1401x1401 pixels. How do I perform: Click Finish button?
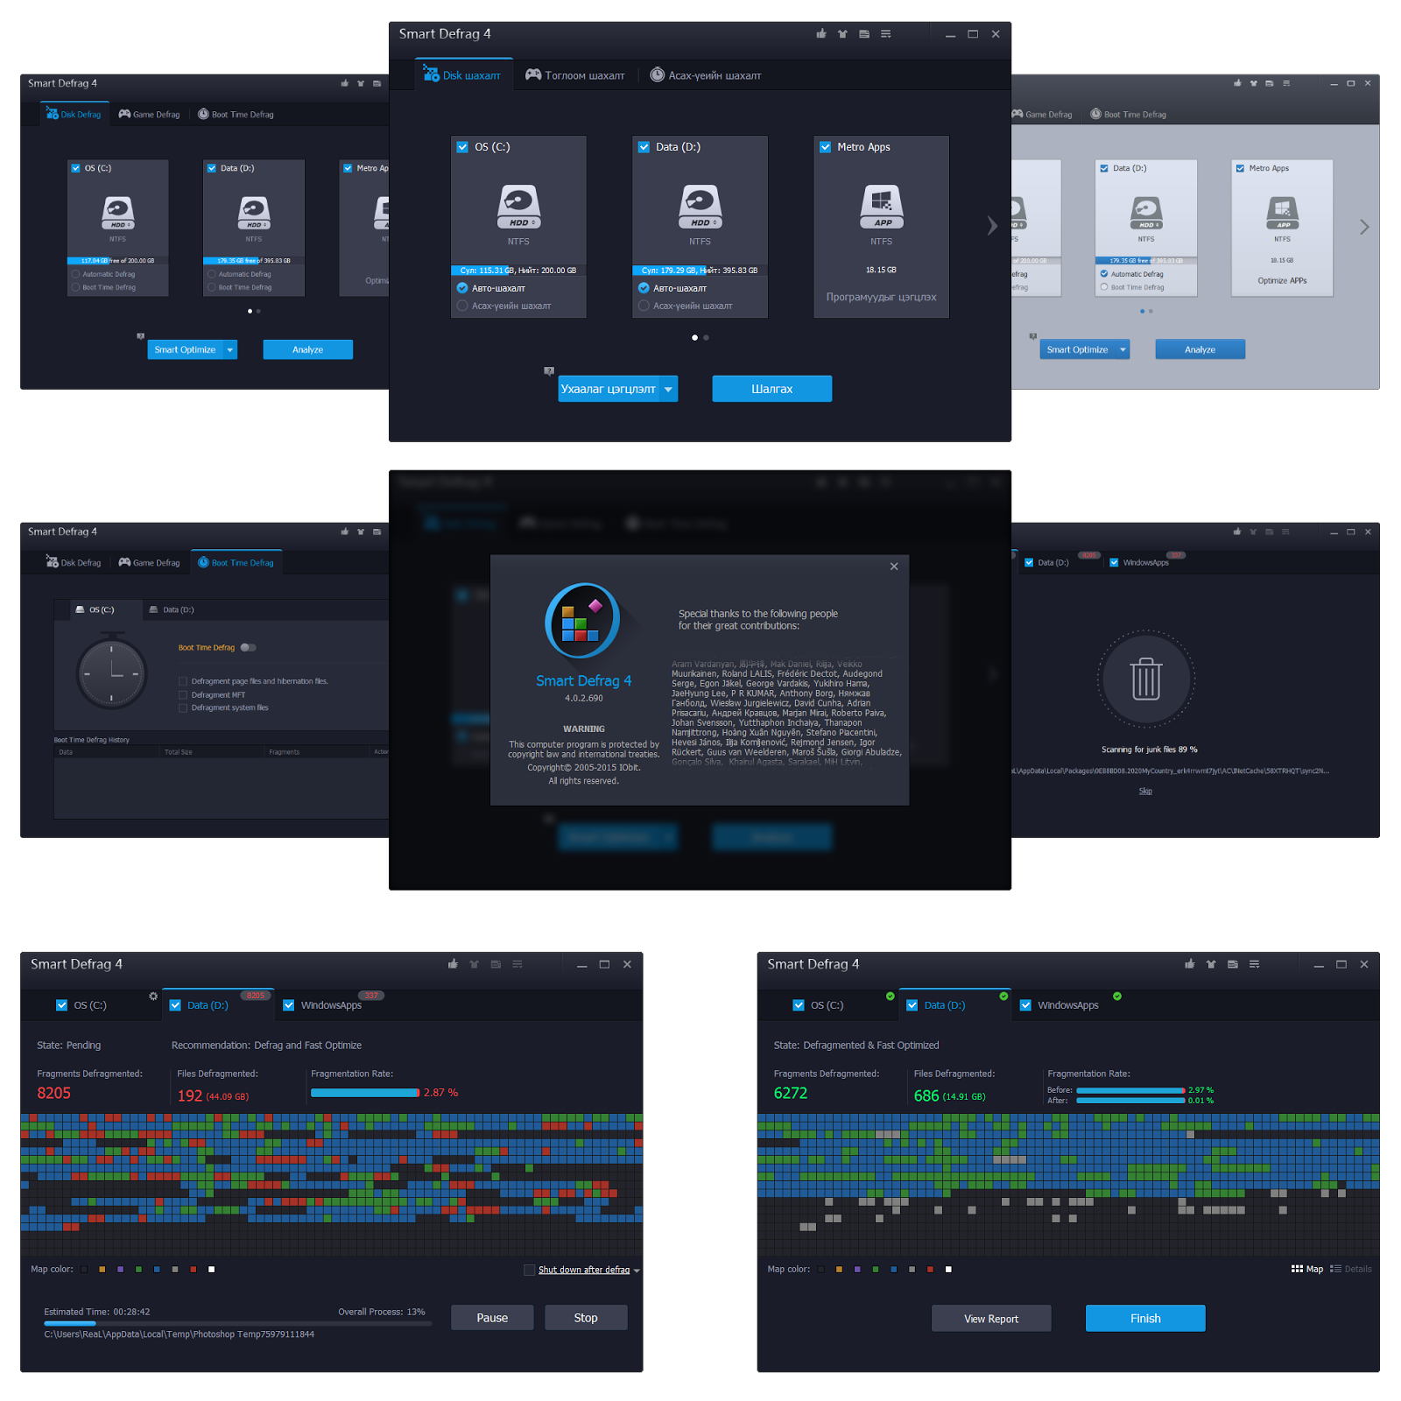pos(1145,1319)
